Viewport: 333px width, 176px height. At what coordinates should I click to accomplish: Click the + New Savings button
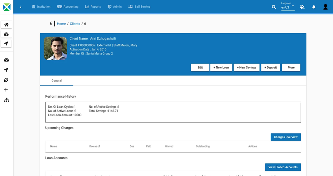click(x=246, y=67)
